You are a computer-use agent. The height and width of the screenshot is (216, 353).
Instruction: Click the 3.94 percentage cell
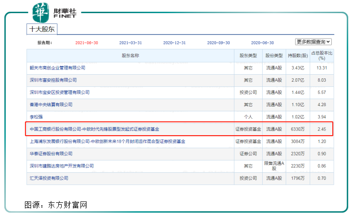pyautogui.click(x=322, y=117)
